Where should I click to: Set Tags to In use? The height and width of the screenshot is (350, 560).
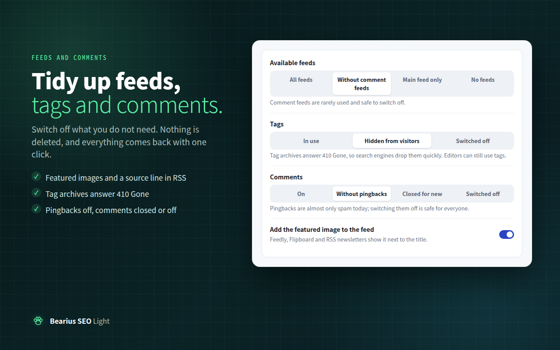[311, 141]
